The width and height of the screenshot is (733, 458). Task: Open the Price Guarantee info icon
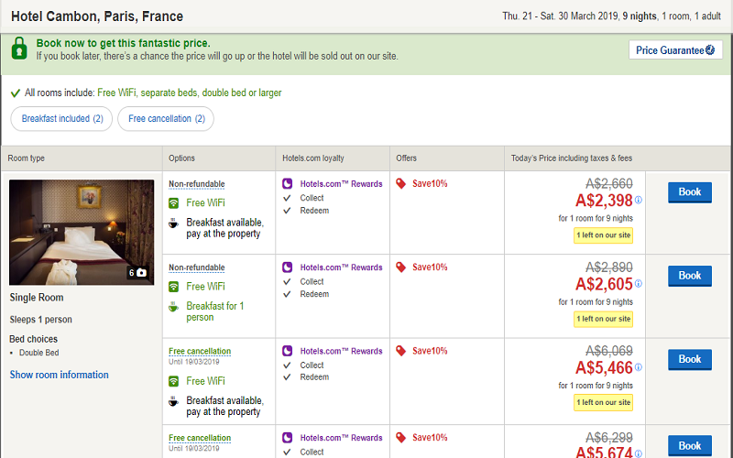pyautogui.click(x=709, y=50)
